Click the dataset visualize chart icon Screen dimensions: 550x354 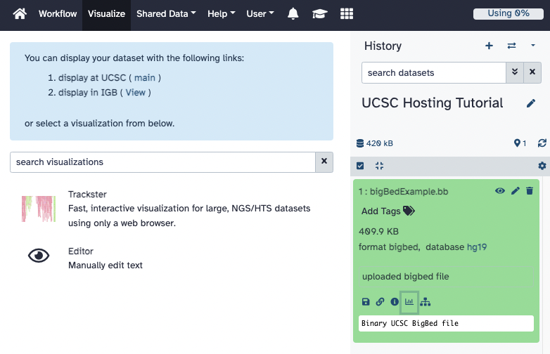pos(409,301)
